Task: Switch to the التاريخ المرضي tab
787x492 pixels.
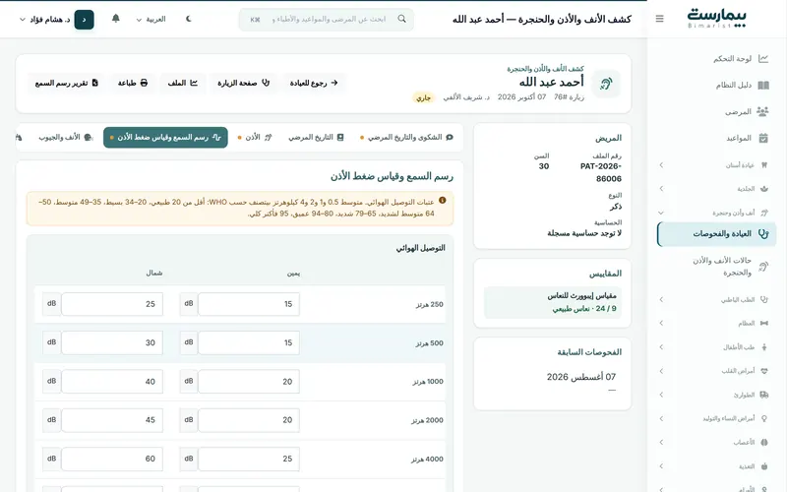Action: point(316,137)
